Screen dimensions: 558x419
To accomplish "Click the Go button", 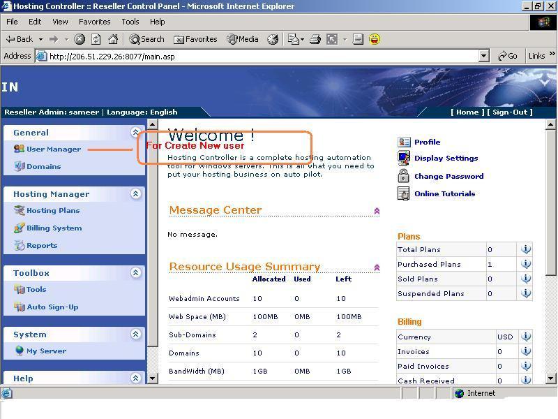I will [508, 56].
